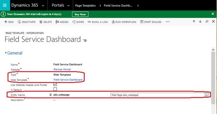This screenshot has width=217, height=114.
Task: Click the Type value Web Template
Action: (x=62, y=75)
